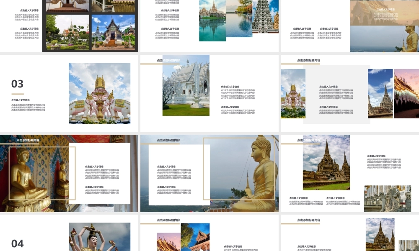Viewport: 419px width, 251px height.
Task: Select the gray text box between the three photos
Action: [x=336, y=95]
